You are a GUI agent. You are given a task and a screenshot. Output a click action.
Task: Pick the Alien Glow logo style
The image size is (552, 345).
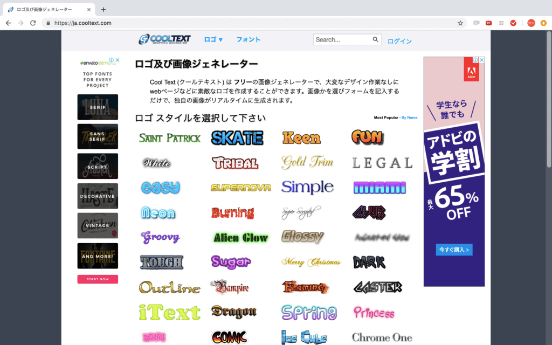240,238
